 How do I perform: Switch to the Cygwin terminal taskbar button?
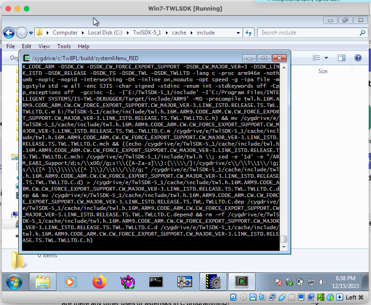coord(242,282)
